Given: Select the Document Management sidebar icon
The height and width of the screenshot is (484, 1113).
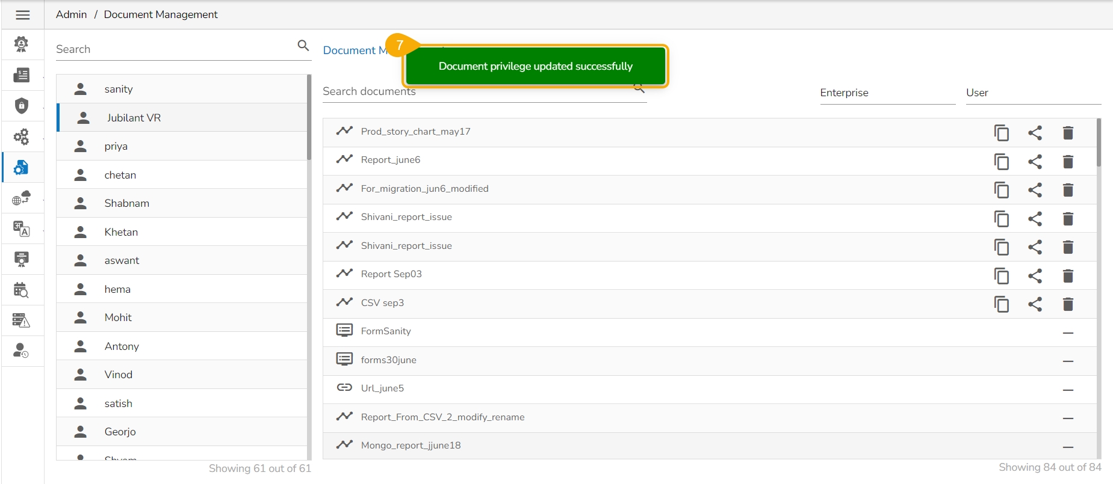Looking at the screenshot, I should 22,168.
